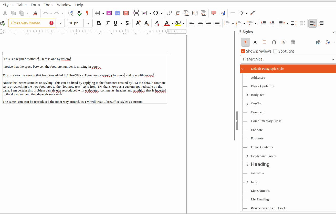This screenshot has height=214, width=336.
Task: Toggle formatting marks pilcrow icon
Action: click(87, 13)
